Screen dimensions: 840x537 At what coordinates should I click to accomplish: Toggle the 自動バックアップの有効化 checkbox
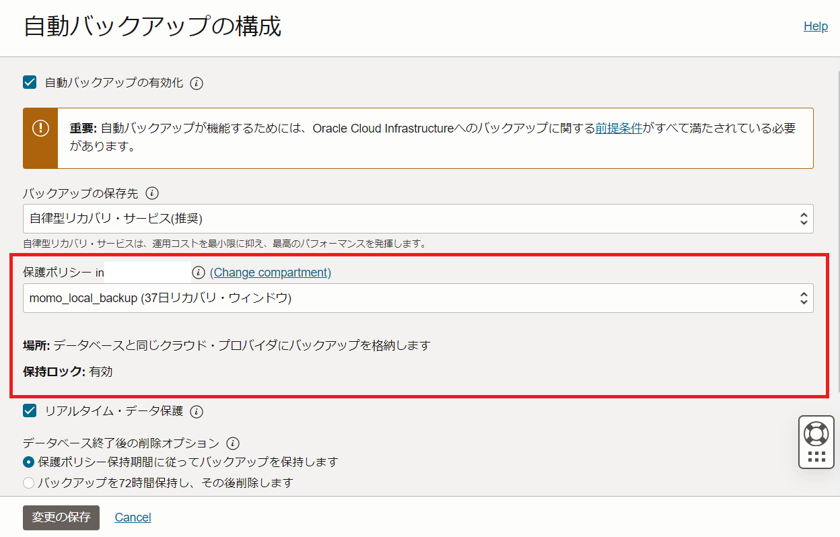pyautogui.click(x=30, y=83)
